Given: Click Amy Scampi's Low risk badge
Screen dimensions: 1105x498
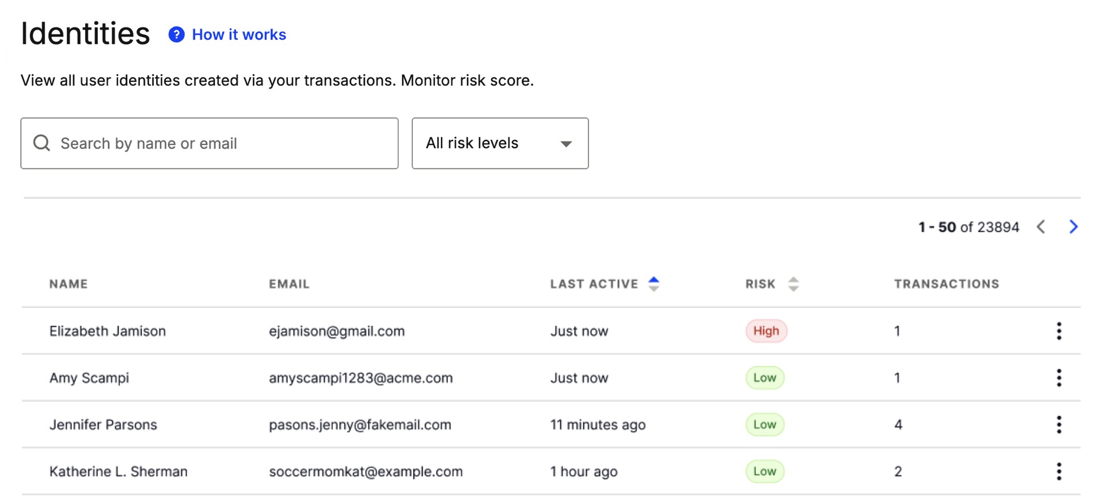Looking at the screenshot, I should coord(765,378).
